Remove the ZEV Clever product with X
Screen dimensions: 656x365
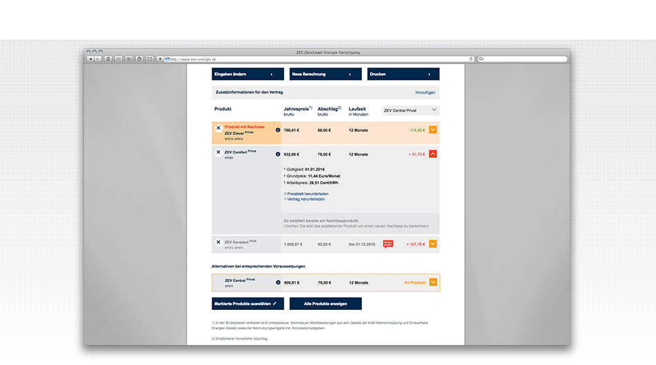click(x=218, y=129)
